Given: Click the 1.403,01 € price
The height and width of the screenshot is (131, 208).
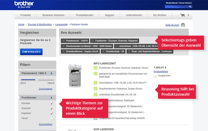Looking at the screenshot, I should [x=160, y=68].
